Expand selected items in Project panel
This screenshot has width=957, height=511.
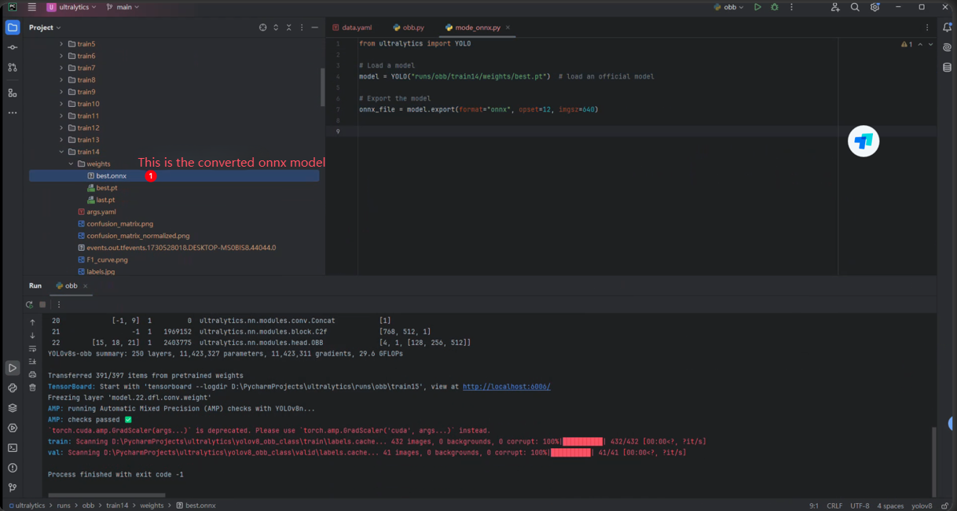click(276, 28)
